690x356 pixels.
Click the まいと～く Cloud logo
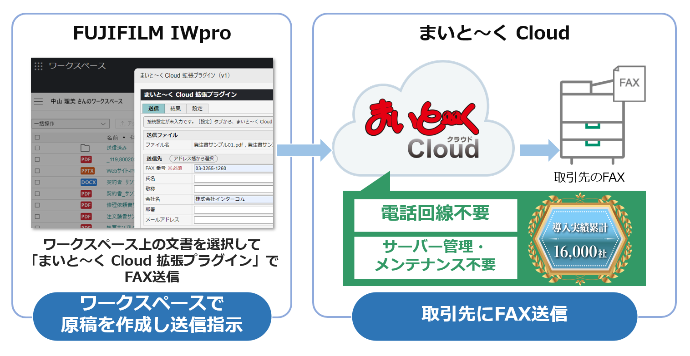[x=423, y=132]
